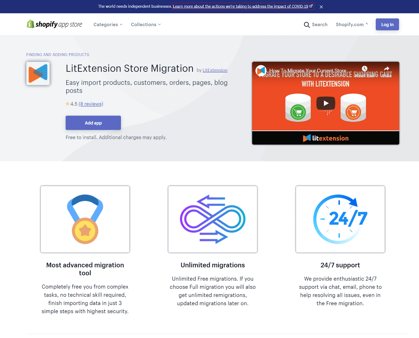Expand the Collections dropdown menu
419x338 pixels.
pos(146,25)
